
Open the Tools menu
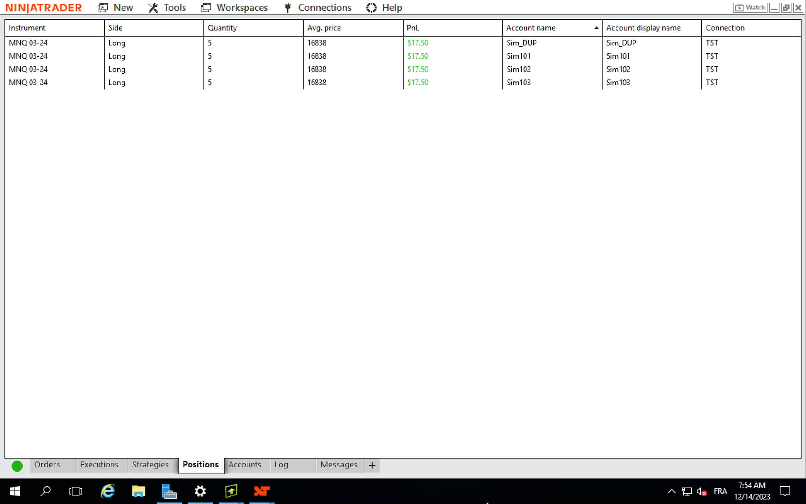[x=175, y=8]
